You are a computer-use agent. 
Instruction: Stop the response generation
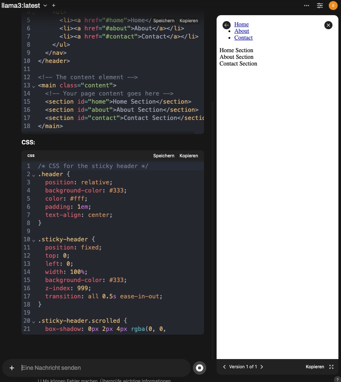pyautogui.click(x=200, y=368)
